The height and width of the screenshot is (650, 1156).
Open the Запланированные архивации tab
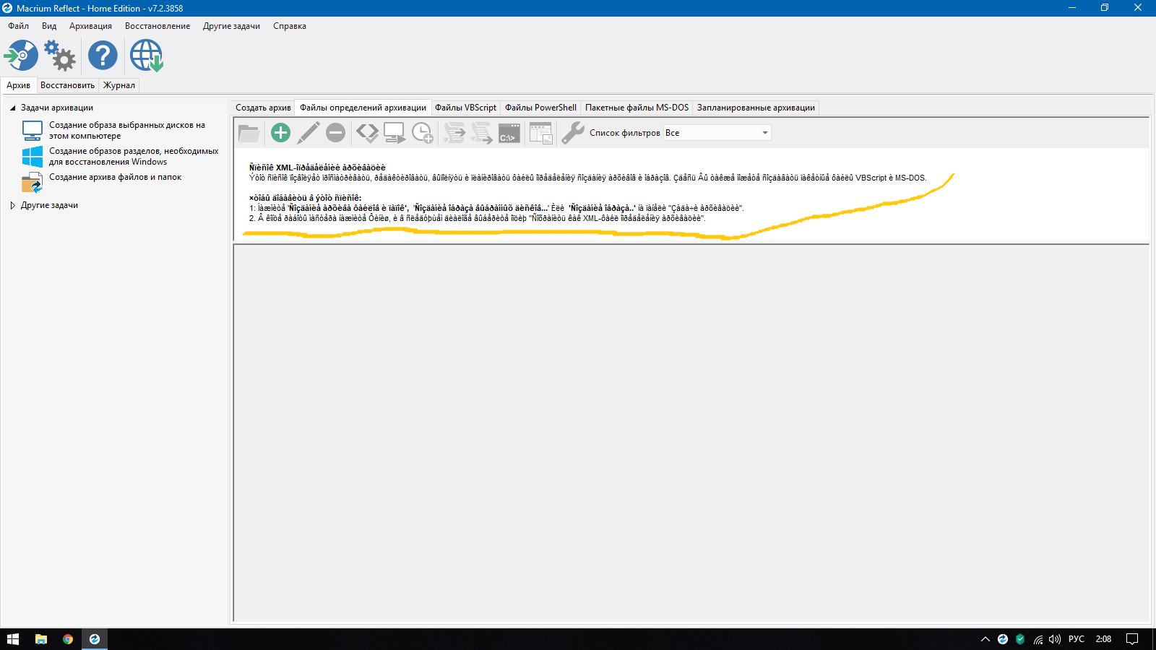[755, 108]
